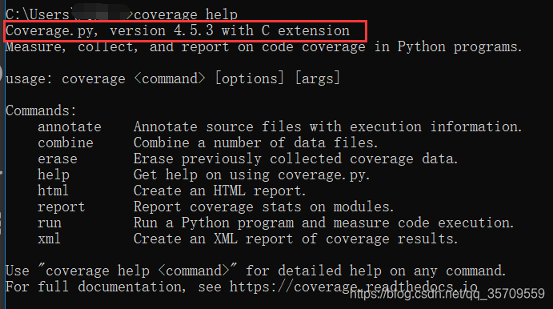Click 'Combine a number of data files.'

point(255,142)
